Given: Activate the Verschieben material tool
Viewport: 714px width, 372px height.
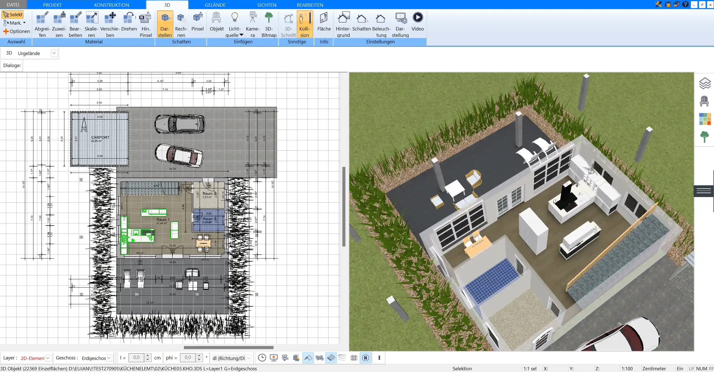Looking at the screenshot, I should click(x=110, y=24).
